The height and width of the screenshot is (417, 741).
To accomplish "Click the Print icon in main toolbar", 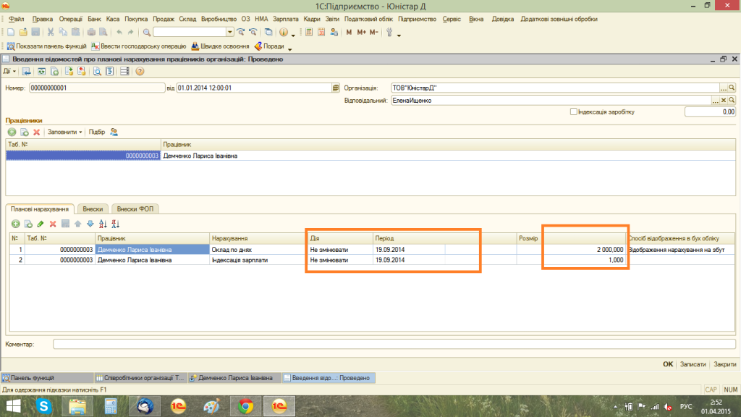I will [91, 32].
